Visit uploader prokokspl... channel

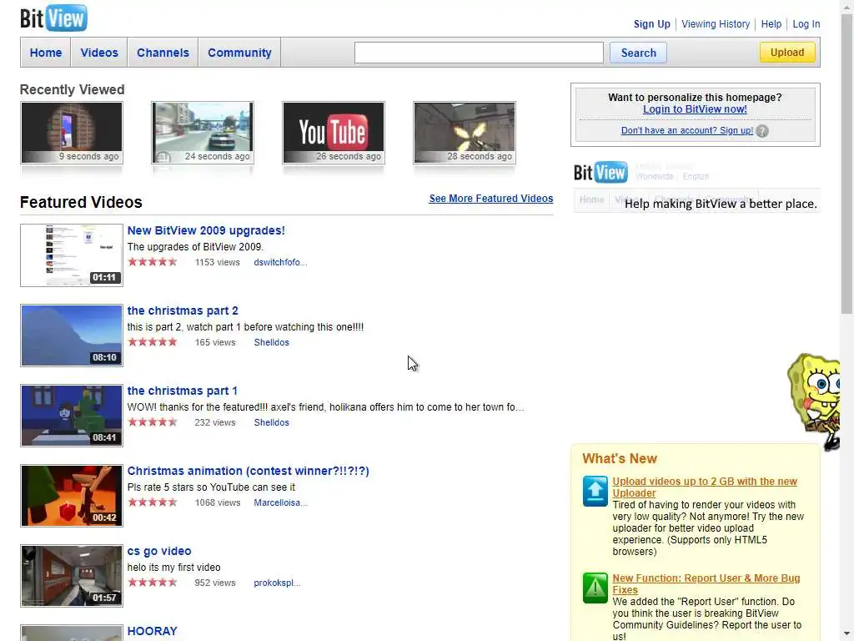point(277,583)
